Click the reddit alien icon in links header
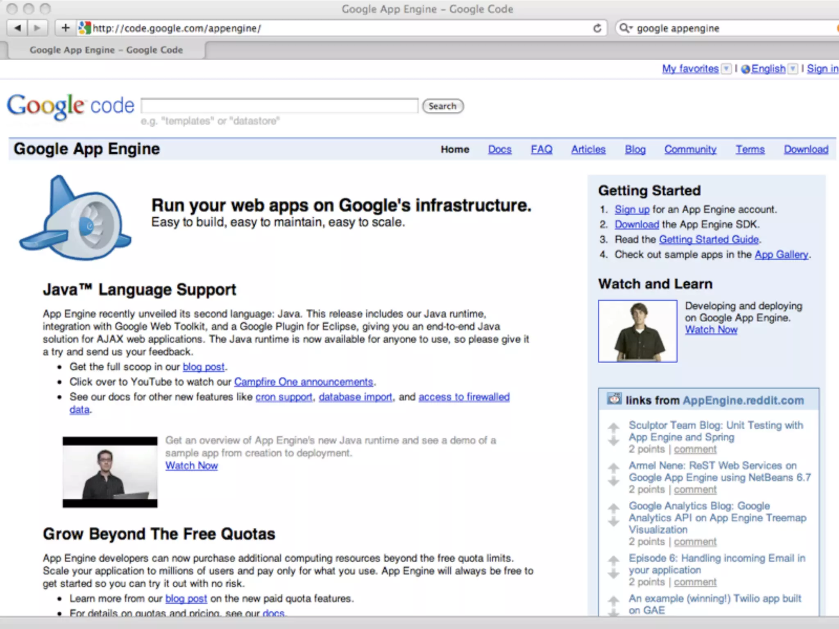This screenshot has width=839, height=629. 614,399
